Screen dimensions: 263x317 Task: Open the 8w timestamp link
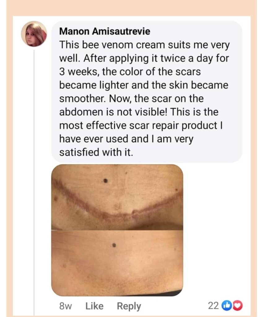(x=65, y=306)
